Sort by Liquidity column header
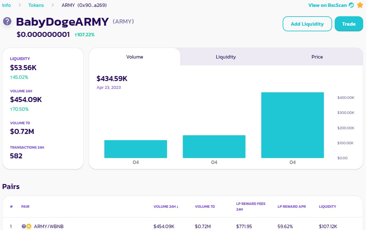Screen dimensions: 366x230 click(327, 207)
